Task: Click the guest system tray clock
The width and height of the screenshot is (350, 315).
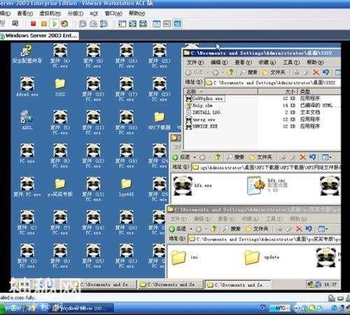Action: click(x=330, y=284)
